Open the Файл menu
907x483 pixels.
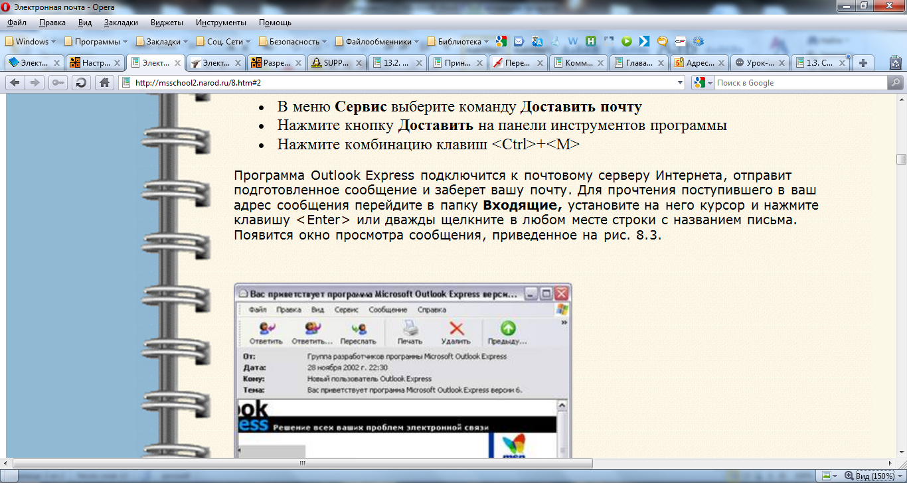click(17, 23)
